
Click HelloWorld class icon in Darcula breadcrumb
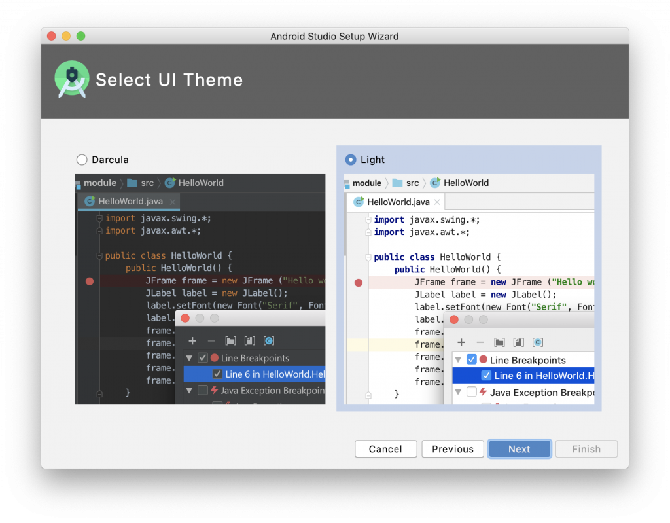coord(169,183)
